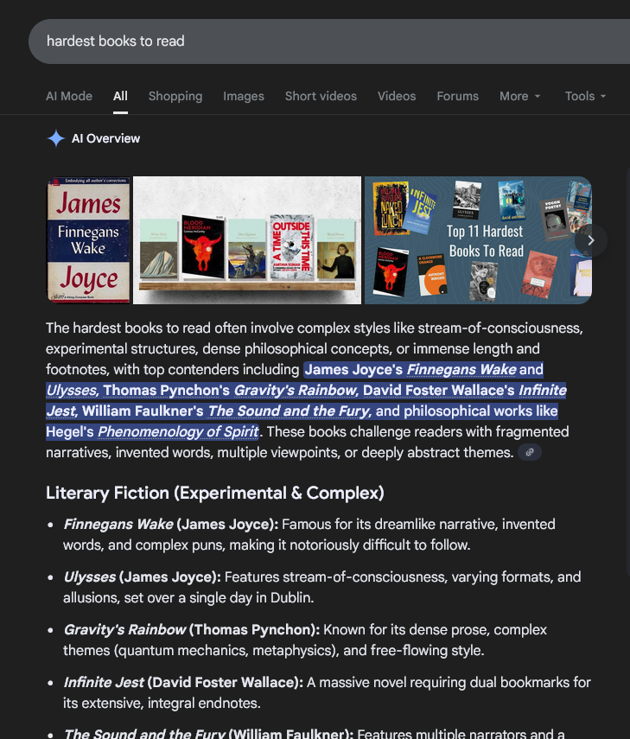
Task: Click the 'AI Overview' heading text
Action: coord(106,138)
